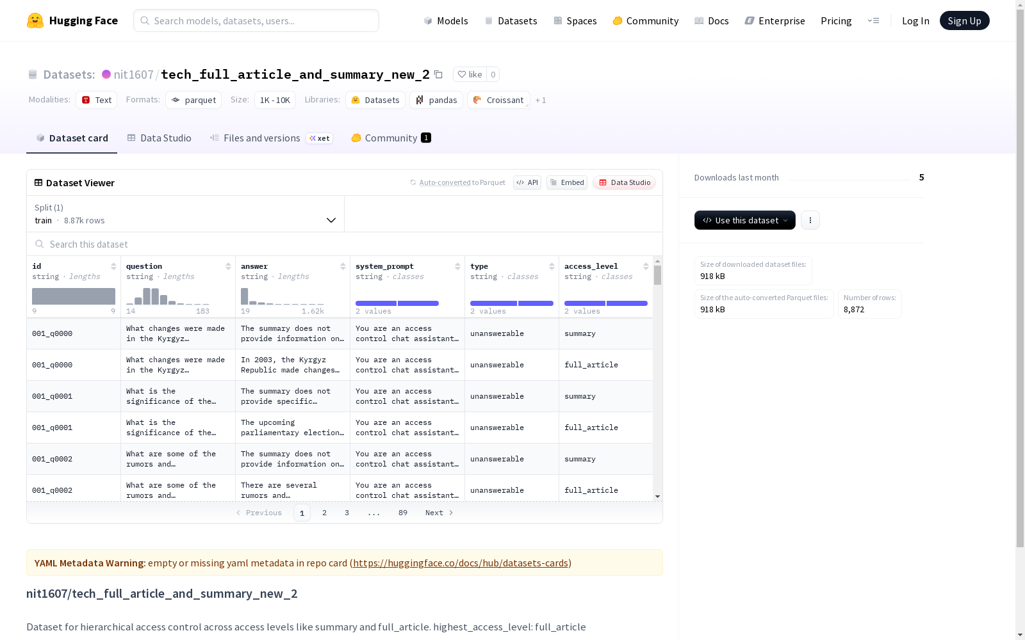This screenshot has height=640, width=1025.
Task: Open the nit1607 user profile link
Action: click(133, 75)
